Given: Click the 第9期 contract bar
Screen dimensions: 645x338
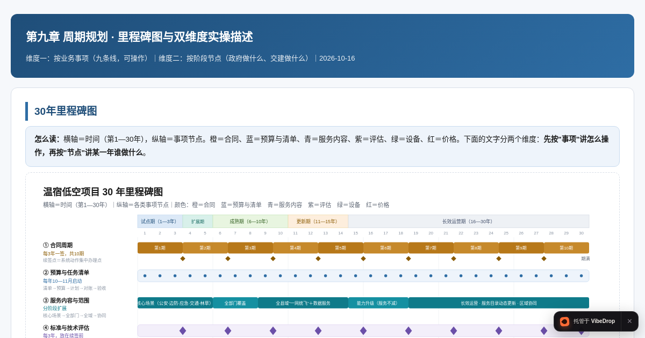Looking at the screenshot, I should point(521,248).
